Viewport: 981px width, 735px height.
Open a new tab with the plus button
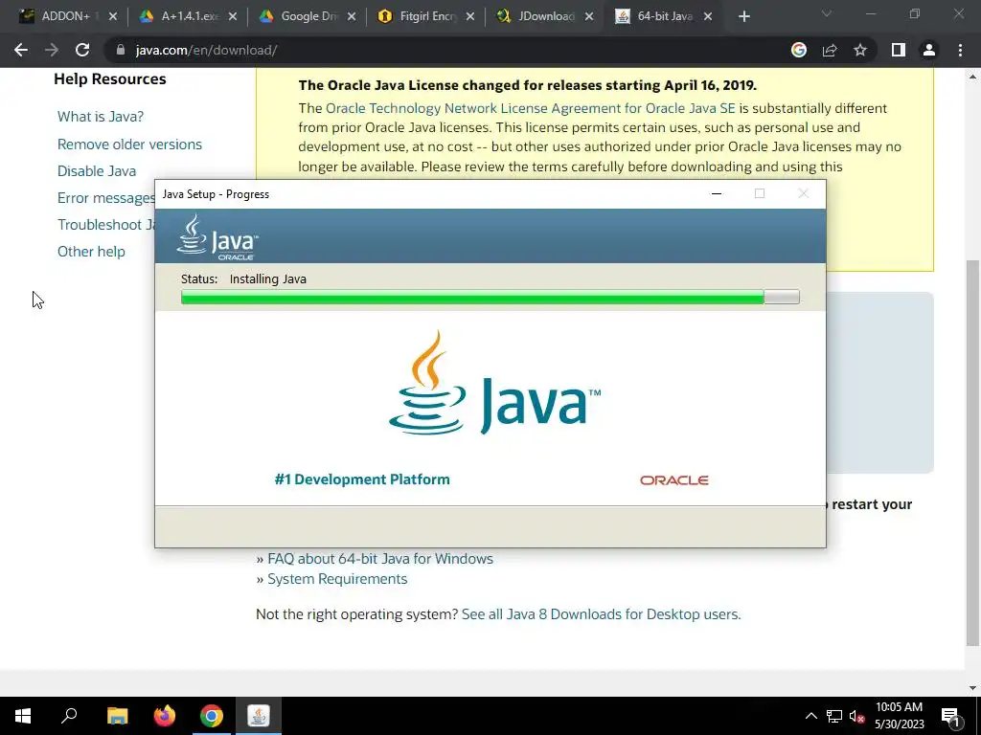tap(743, 17)
